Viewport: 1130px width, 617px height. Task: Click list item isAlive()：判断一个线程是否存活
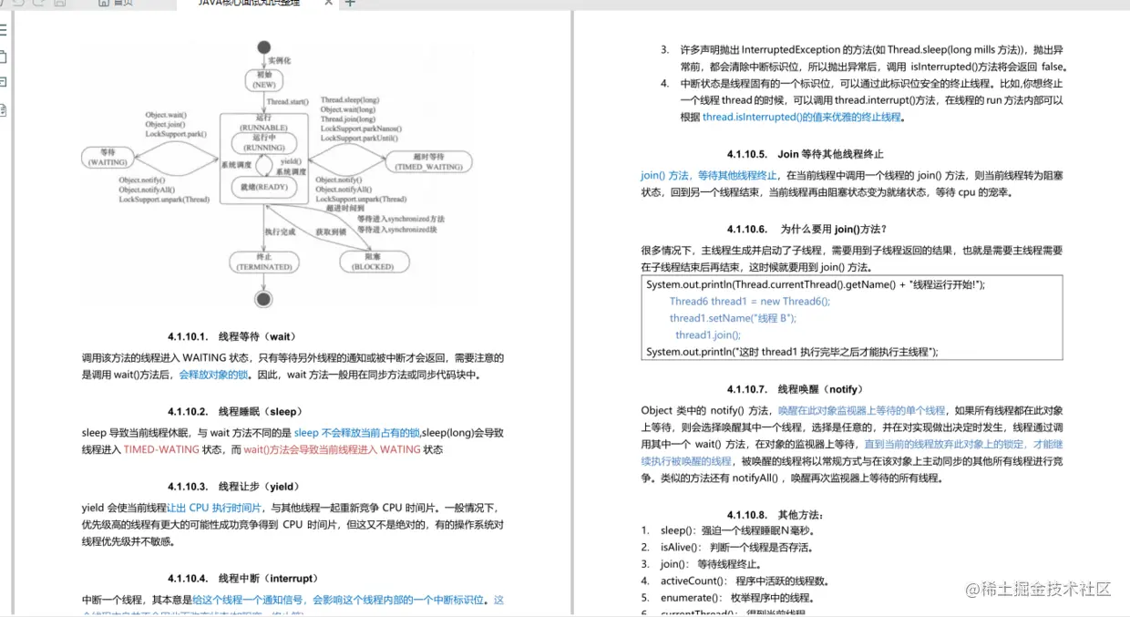pyautogui.click(x=736, y=548)
